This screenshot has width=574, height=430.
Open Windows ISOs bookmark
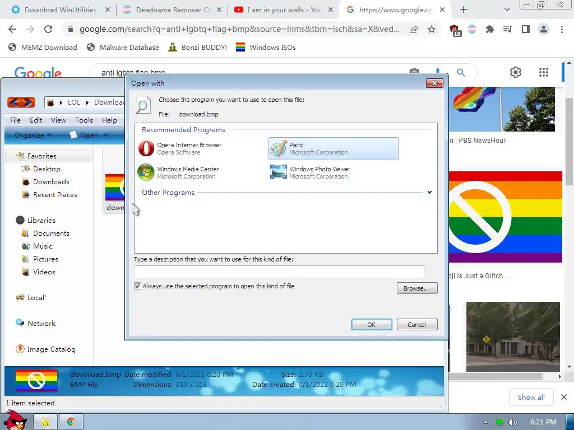click(266, 47)
